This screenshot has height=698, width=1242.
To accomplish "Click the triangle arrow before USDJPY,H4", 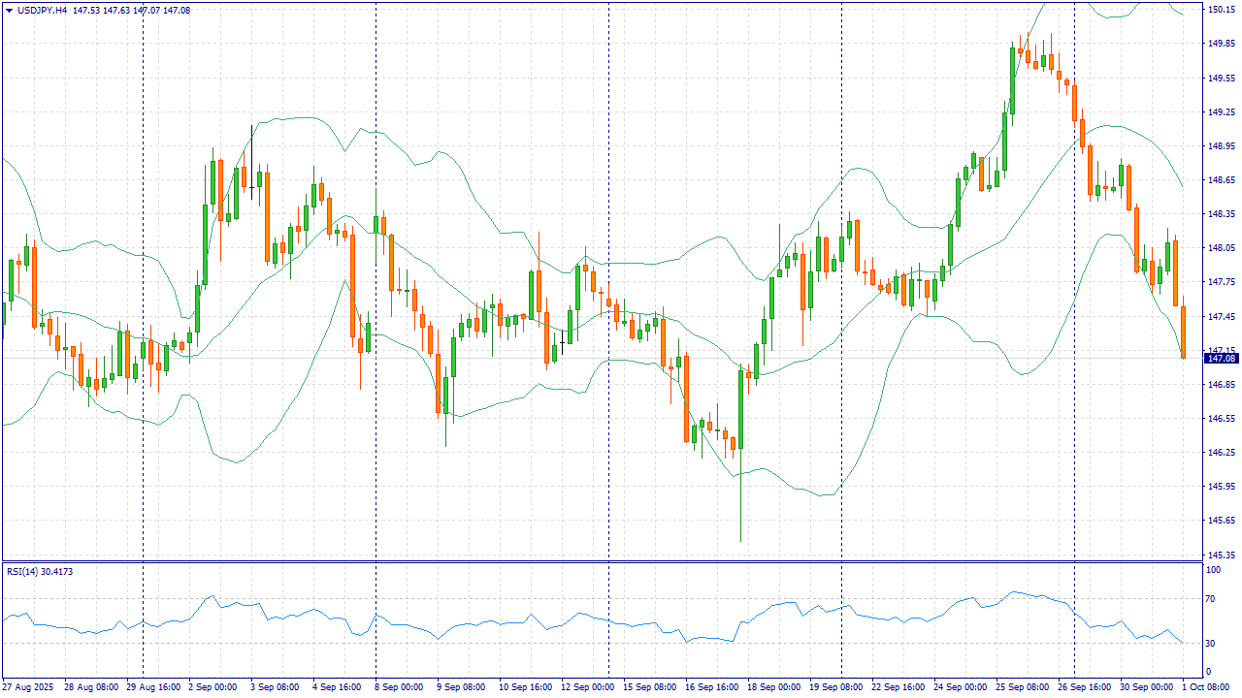I will tap(10, 11).
